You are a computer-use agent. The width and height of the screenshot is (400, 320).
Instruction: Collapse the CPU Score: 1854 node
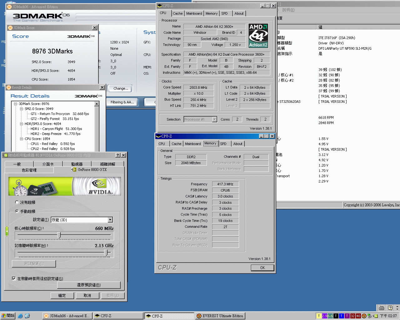point(22,139)
